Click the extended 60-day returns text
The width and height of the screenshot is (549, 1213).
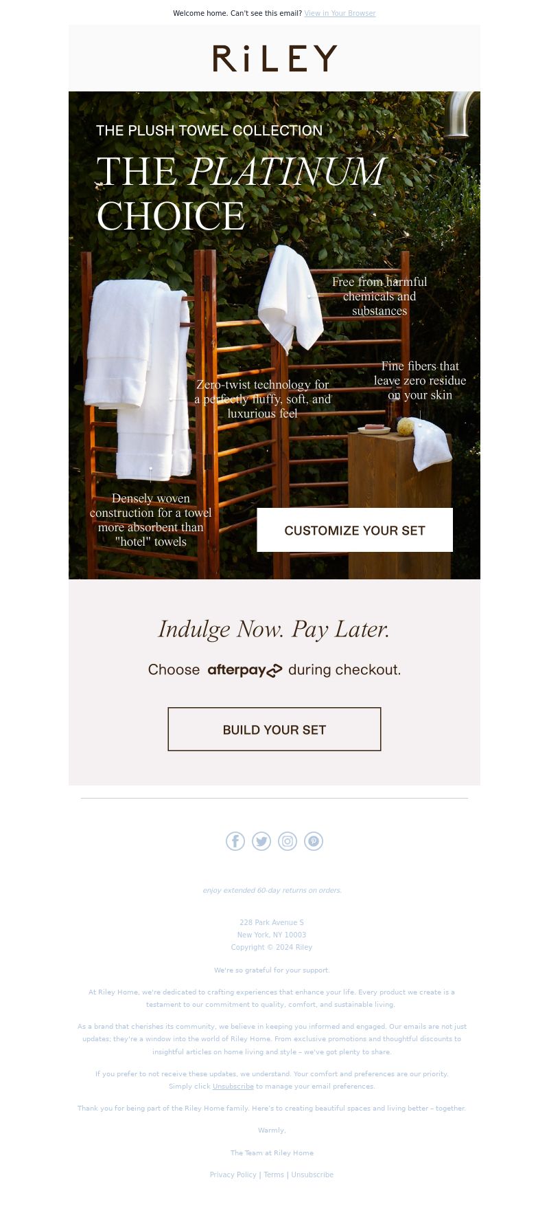tap(272, 890)
